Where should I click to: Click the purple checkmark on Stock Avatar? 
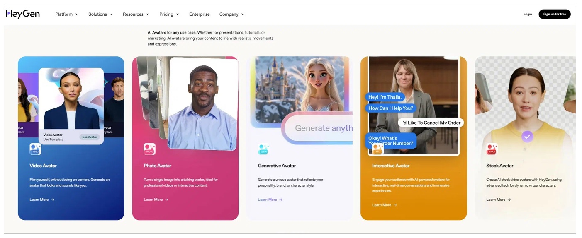527,136
